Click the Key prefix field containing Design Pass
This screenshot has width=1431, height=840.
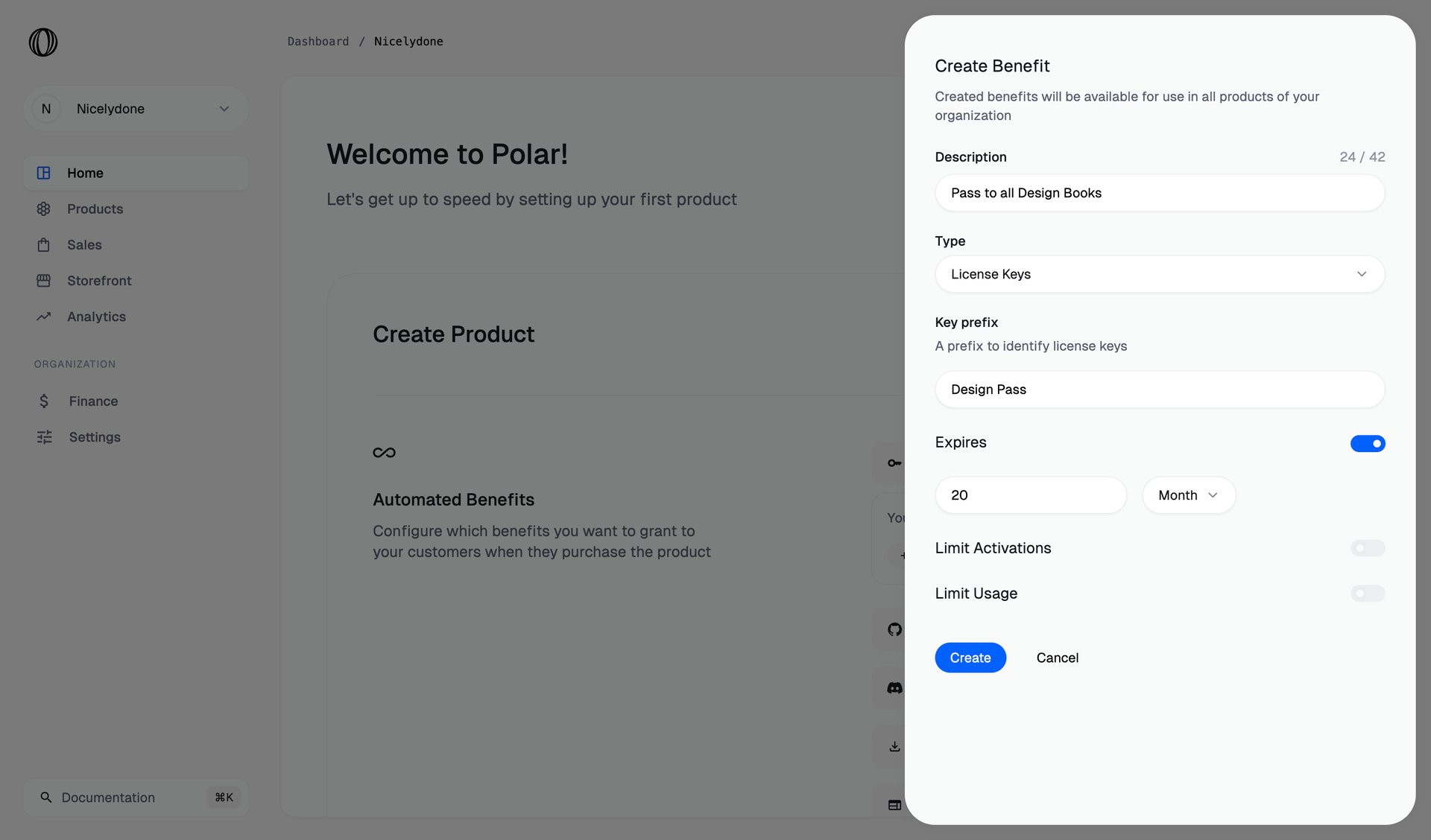tap(1160, 389)
